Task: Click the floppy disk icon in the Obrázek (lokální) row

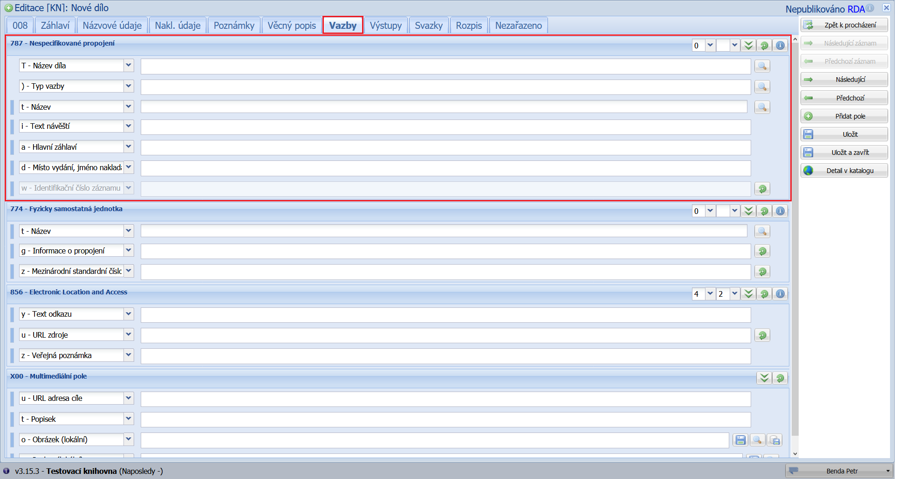Action: click(740, 440)
